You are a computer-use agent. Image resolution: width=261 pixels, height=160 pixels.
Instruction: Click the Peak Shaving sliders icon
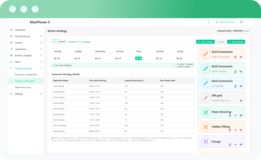[205, 112]
